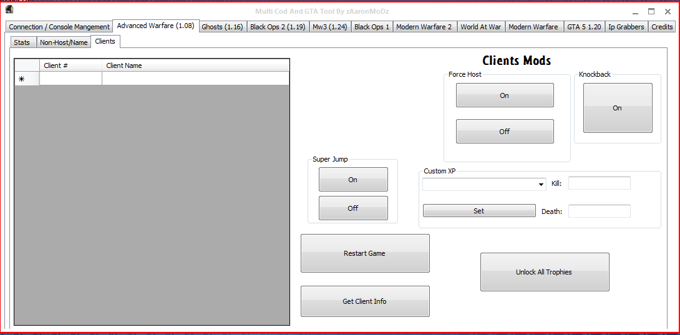Expand the Custom XP dropdown
This screenshot has width=680, height=335.
click(542, 185)
